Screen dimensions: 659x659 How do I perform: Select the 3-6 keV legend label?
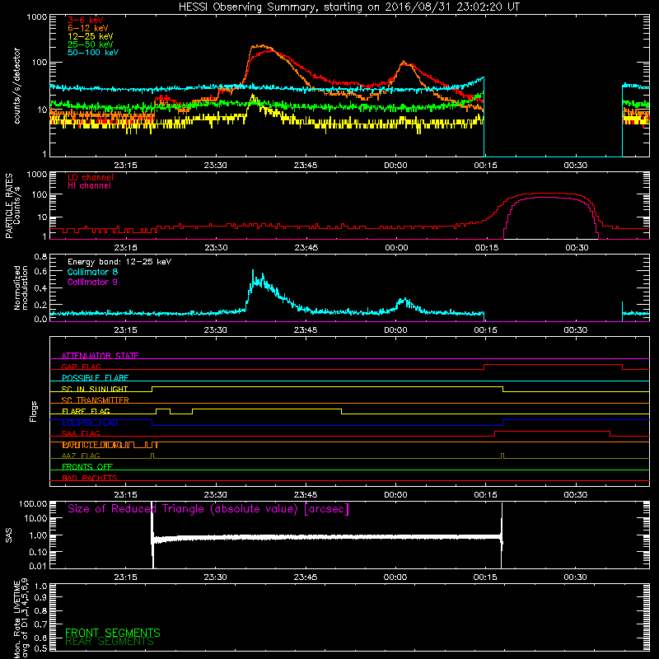(x=86, y=20)
